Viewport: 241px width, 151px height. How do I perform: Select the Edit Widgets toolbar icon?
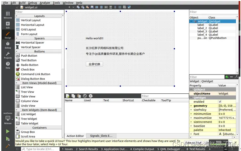click(78, 7)
